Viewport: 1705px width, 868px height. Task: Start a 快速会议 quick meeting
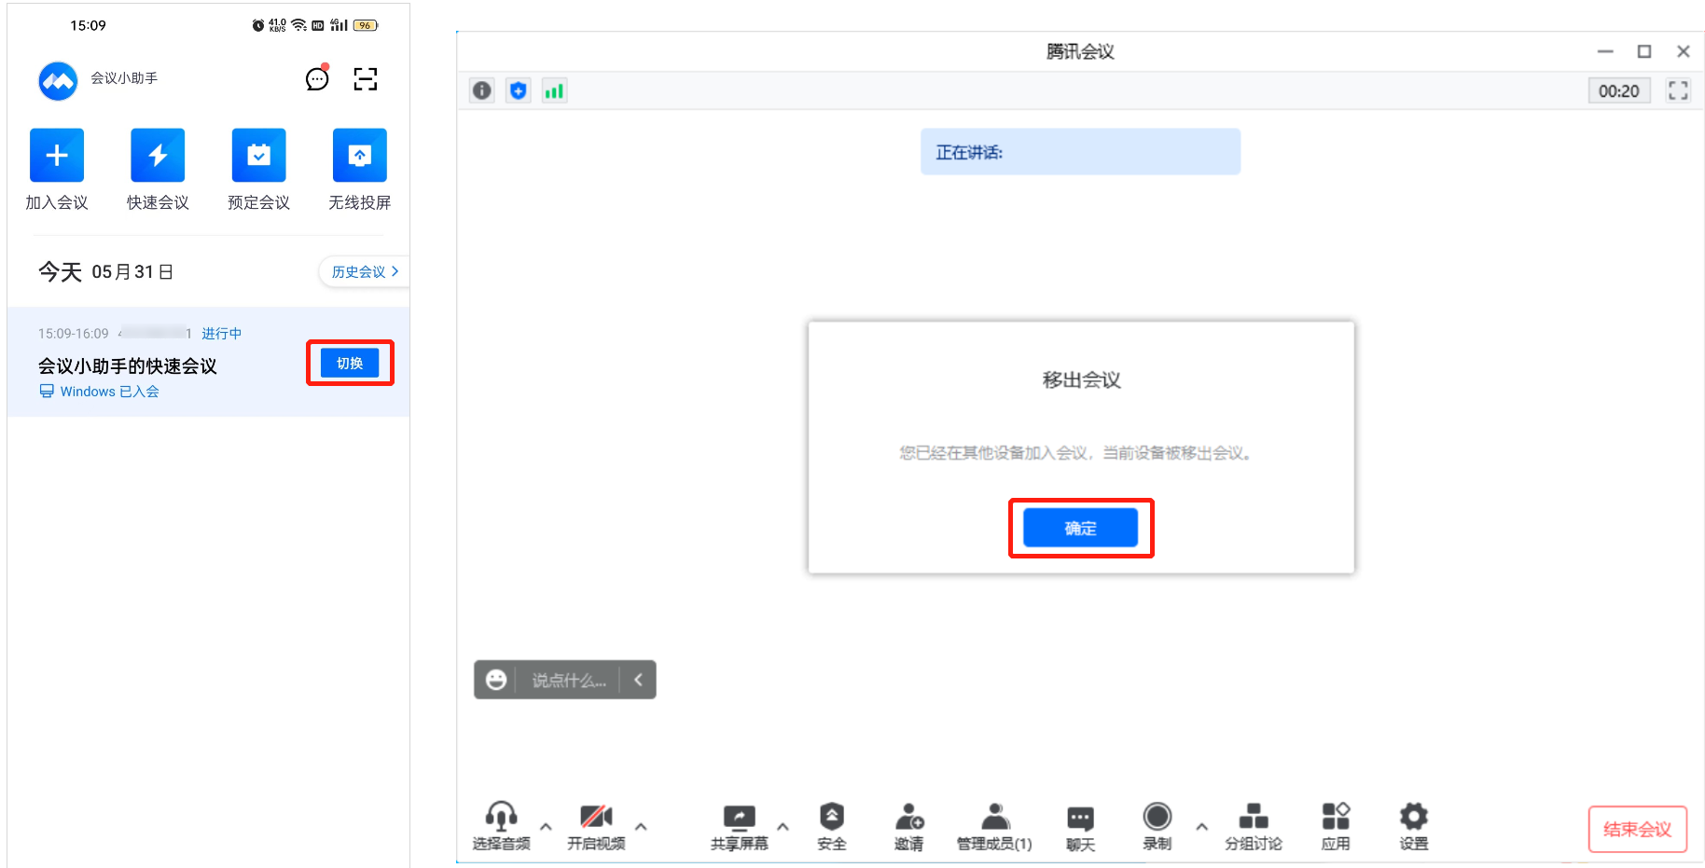158,155
